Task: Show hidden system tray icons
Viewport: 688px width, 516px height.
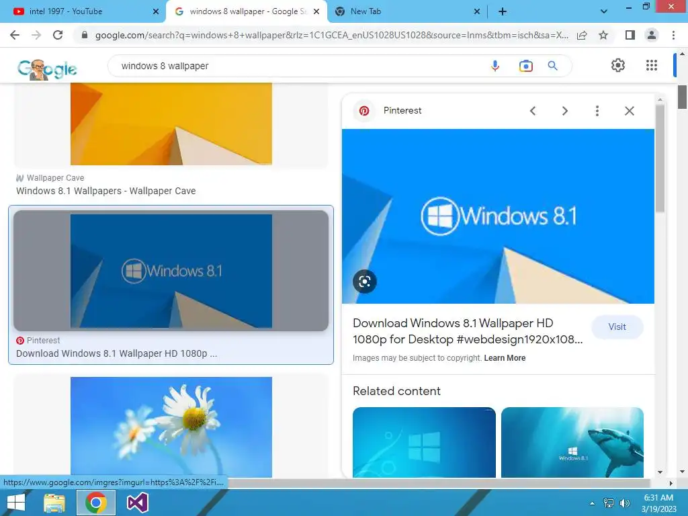Action: tap(593, 503)
